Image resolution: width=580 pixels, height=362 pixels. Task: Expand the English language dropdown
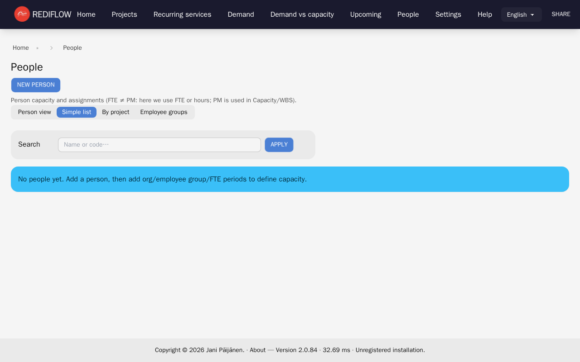(x=521, y=14)
